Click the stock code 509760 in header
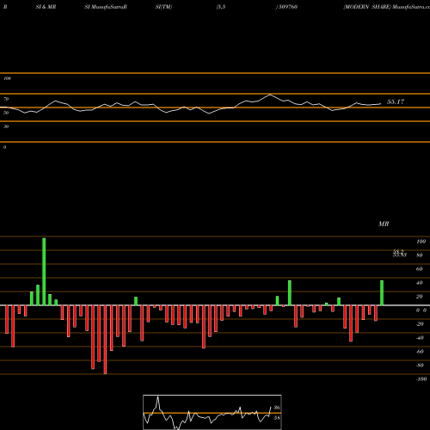 click(x=288, y=7)
